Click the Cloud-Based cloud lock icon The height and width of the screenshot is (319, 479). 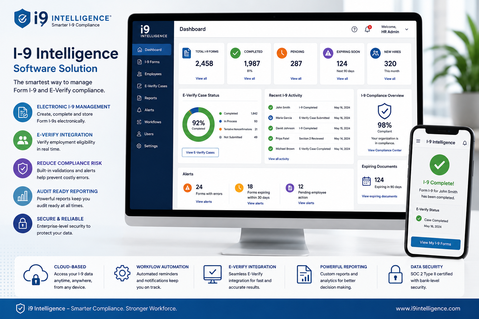tap(36, 274)
